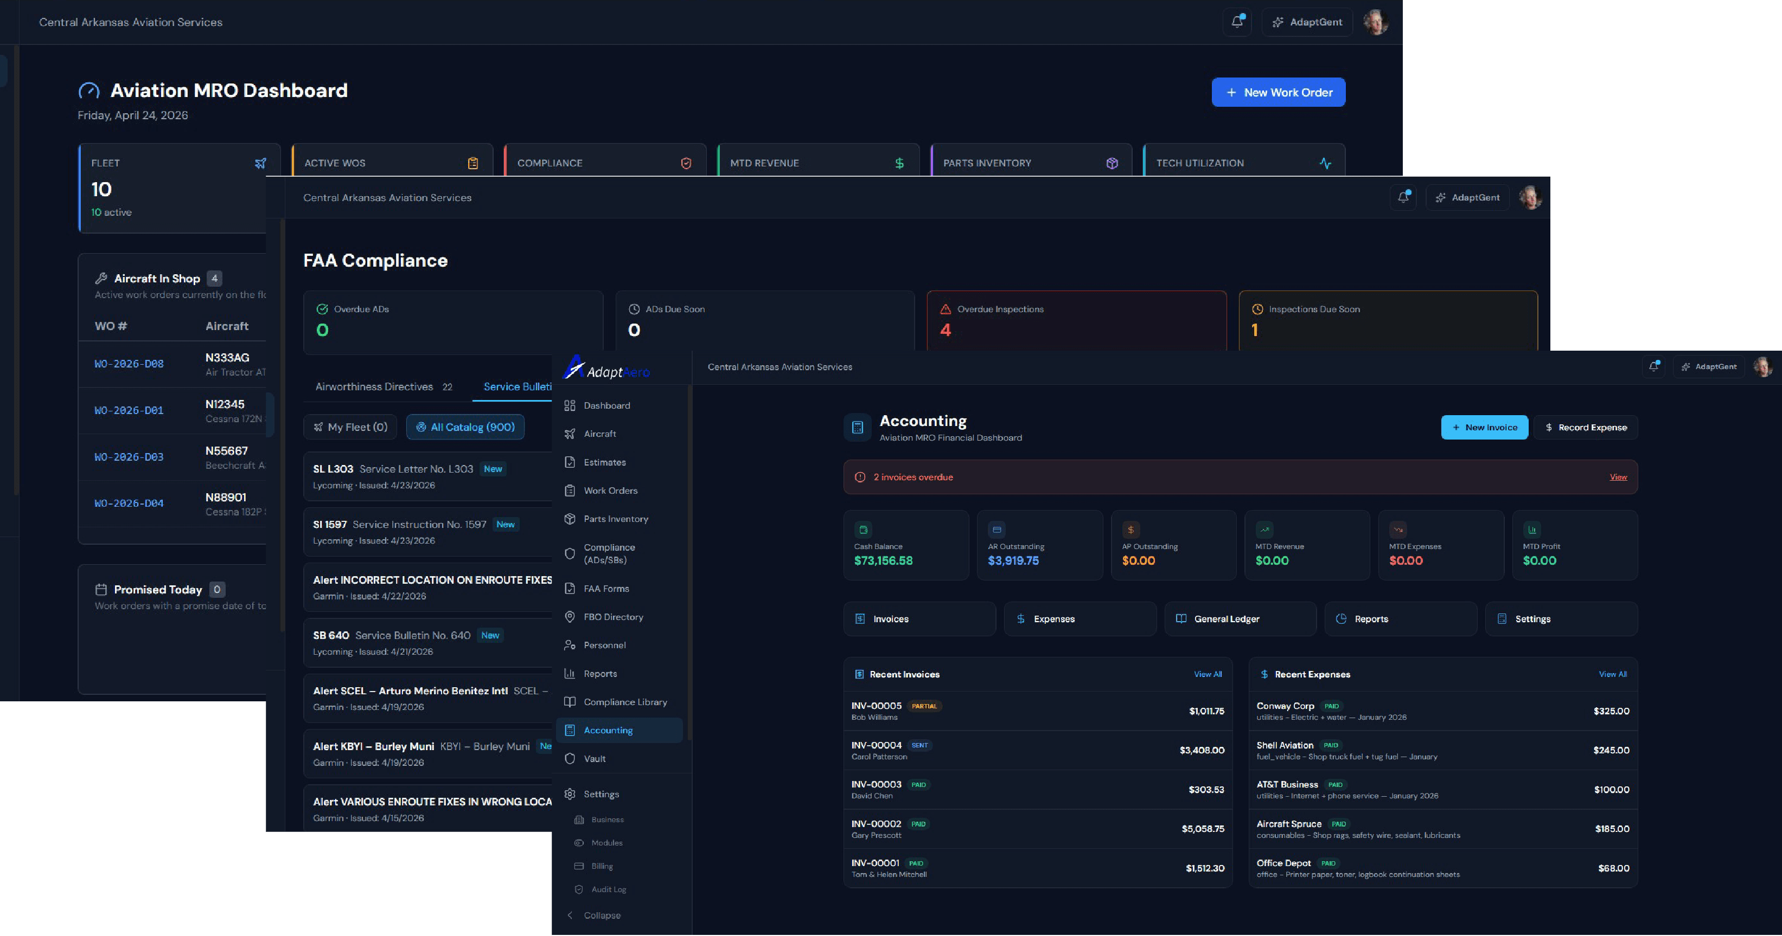Enable the All Catalog (900) filter
This screenshot has height=936, width=1782.
(465, 427)
